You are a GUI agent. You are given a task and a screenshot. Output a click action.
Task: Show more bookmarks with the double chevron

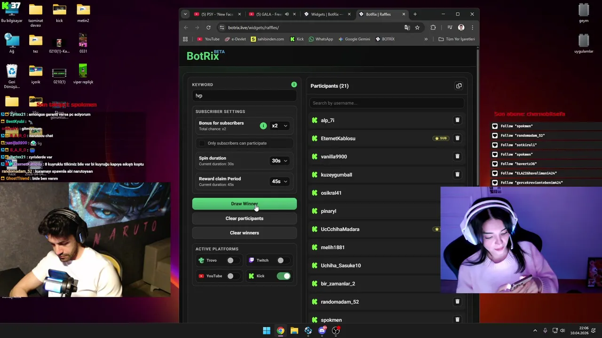[426, 39]
